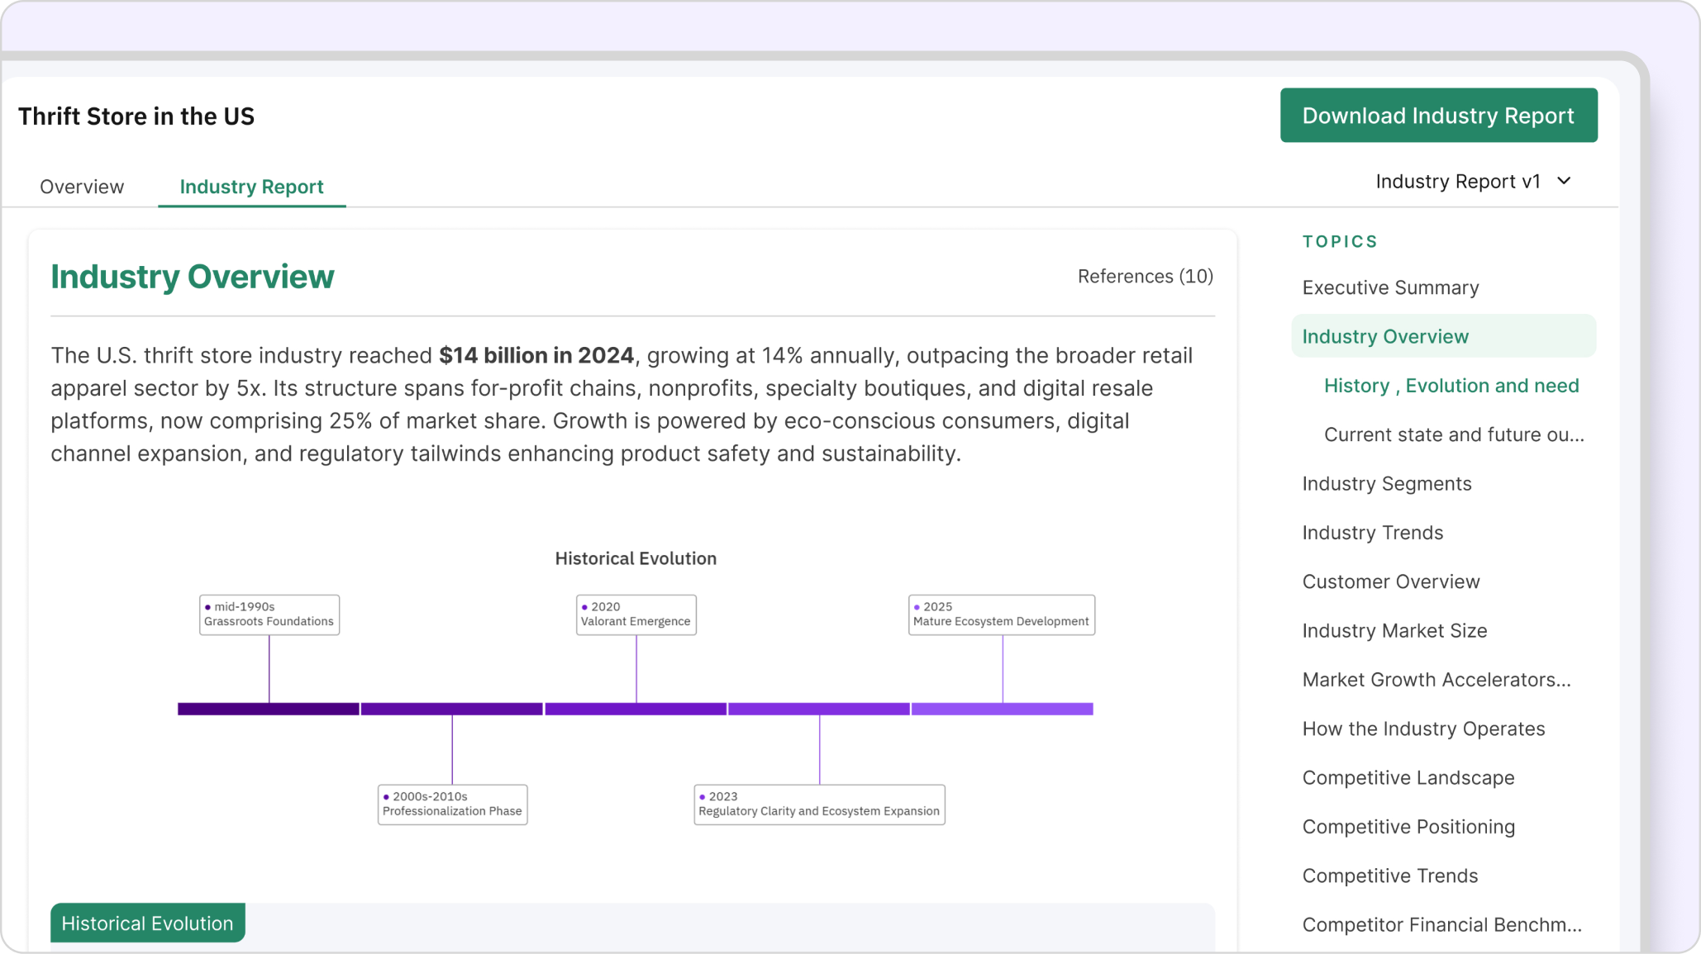Select Industry Overview in topics list
This screenshot has height=954, width=1701.
point(1385,336)
